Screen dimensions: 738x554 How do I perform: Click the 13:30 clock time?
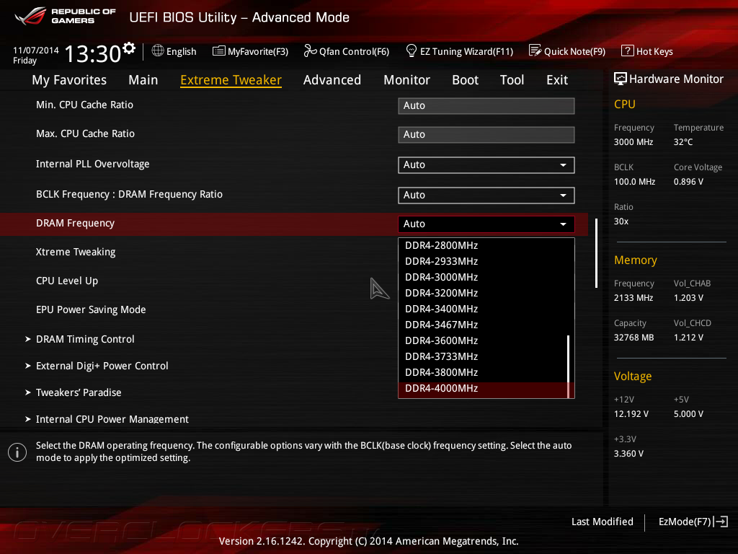click(x=93, y=53)
